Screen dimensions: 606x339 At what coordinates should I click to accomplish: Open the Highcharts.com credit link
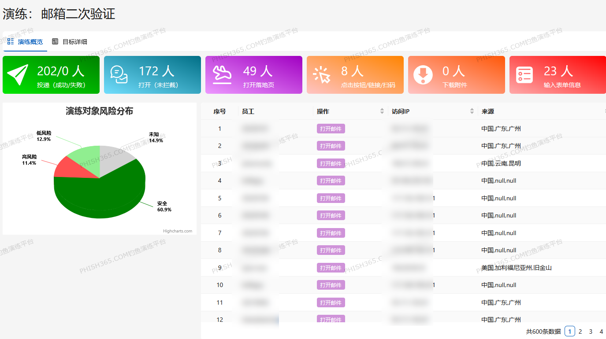coord(177,231)
